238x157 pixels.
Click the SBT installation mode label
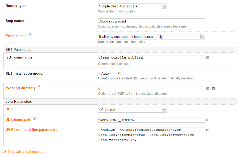(x=25, y=74)
